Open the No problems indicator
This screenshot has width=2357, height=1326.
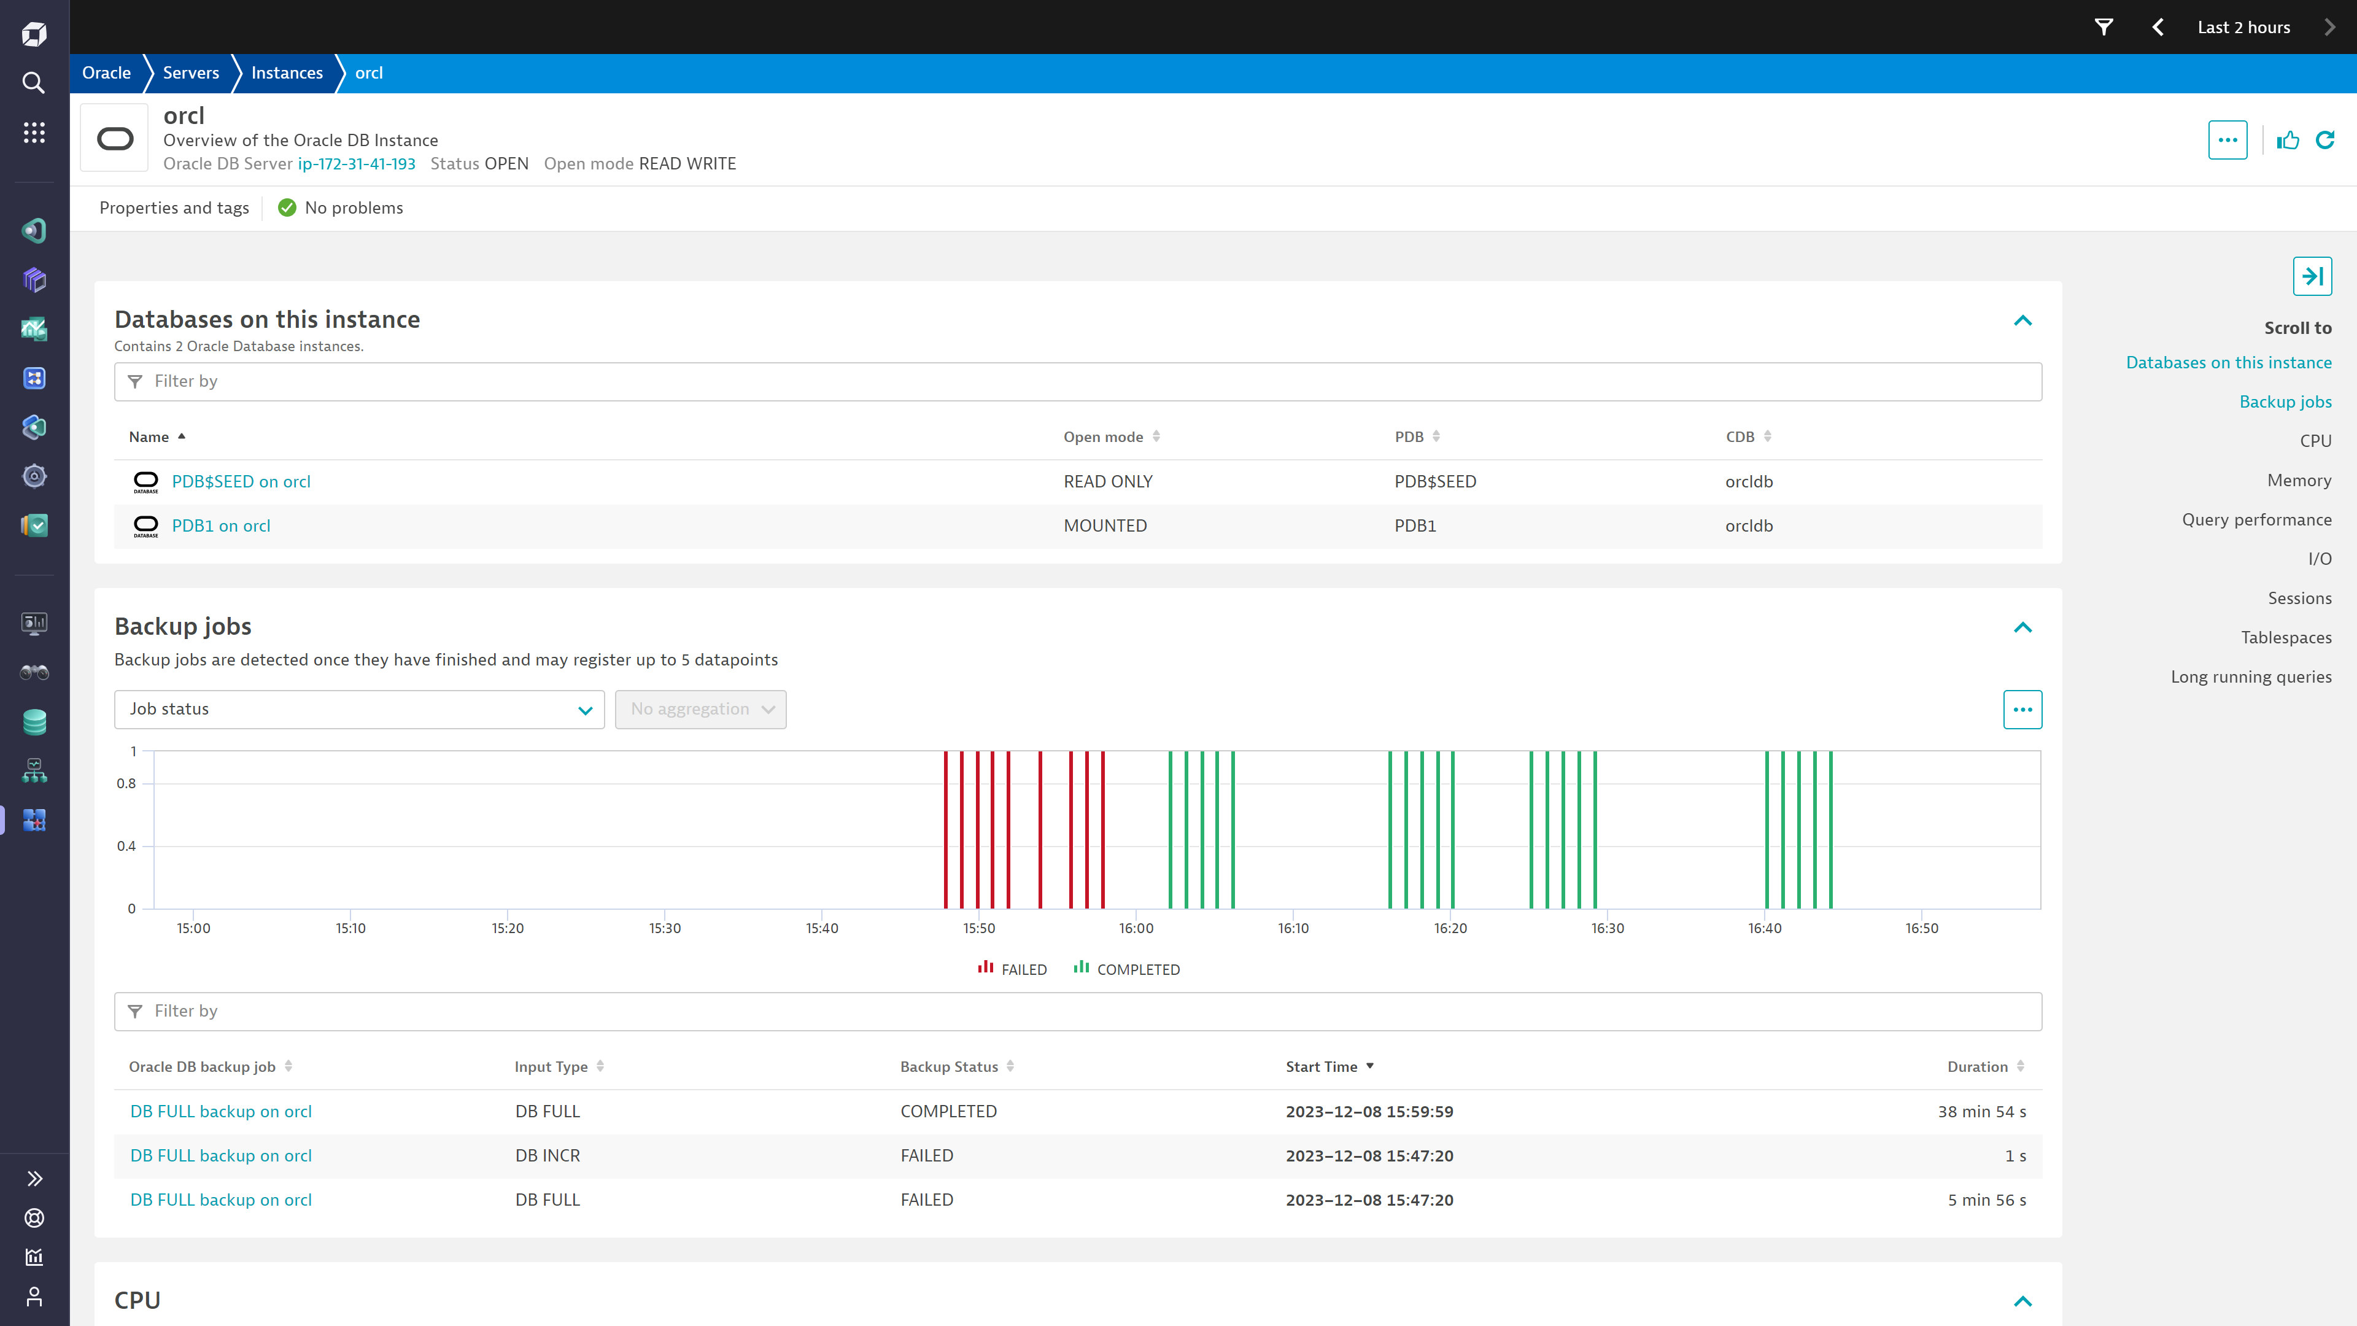click(341, 207)
